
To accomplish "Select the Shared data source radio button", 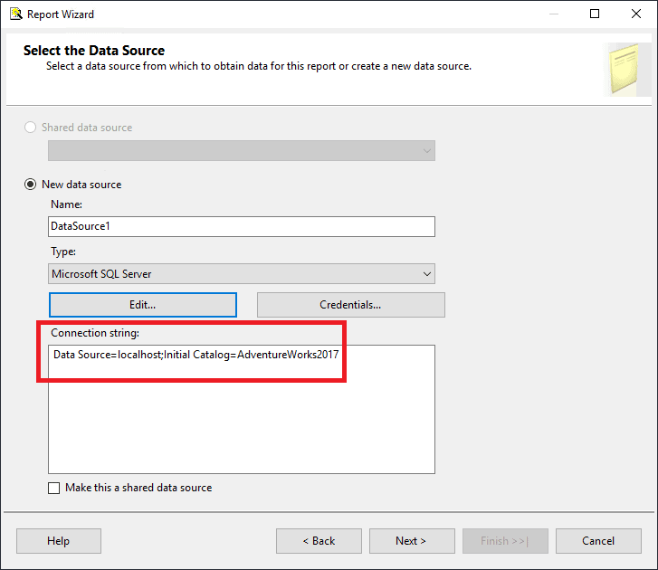I will [x=30, y=127].
